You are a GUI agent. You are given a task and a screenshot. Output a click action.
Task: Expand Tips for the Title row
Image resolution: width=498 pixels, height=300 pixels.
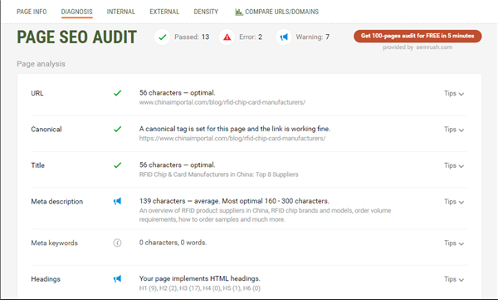click(x=454, y=165)
